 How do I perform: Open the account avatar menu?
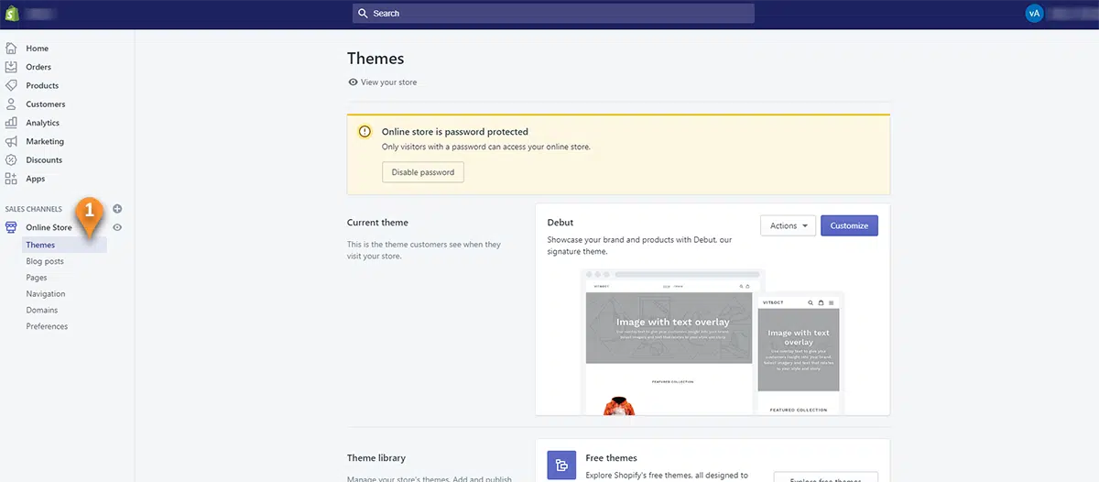tap(1034, 14)
